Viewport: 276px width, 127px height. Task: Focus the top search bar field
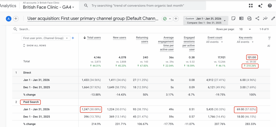(x=143, y=6)
